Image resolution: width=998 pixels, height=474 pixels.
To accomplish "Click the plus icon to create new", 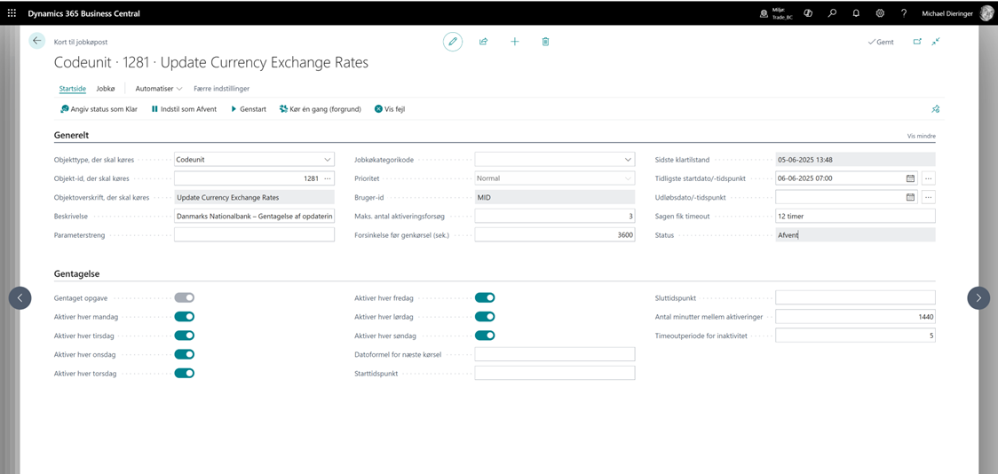I will [514, 42].
